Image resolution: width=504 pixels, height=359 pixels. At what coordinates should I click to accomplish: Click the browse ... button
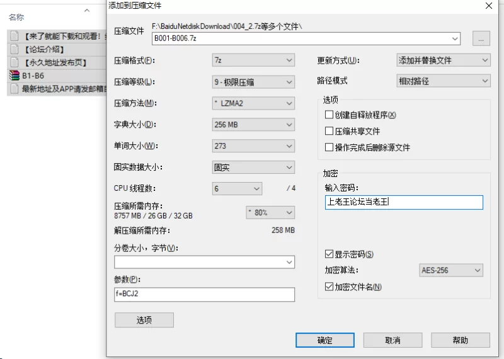(481, 38)
